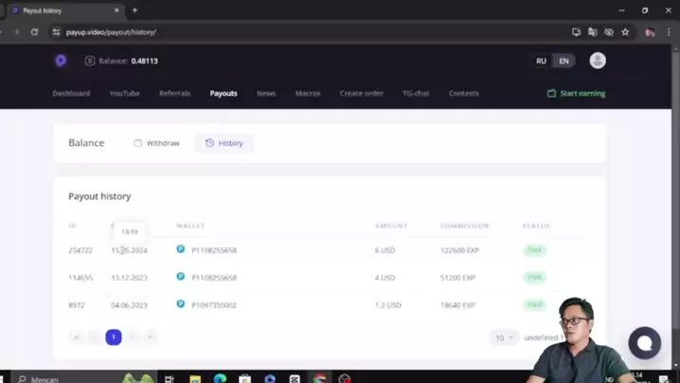Click the browser reload icon
This screenshot has width=680, height=383.
(x=35, y=32)
